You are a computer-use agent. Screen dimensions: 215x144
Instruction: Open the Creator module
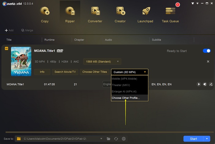(x=120, y=14)
